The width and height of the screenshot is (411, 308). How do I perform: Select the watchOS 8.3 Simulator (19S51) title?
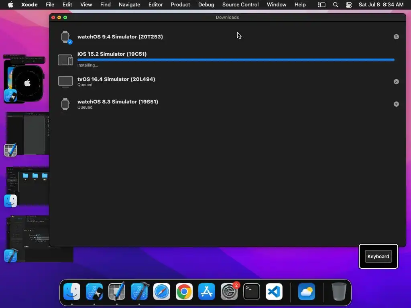click(x=118, y=101)
